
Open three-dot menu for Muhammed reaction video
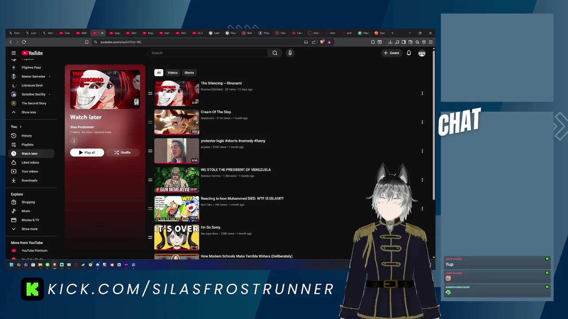[422, 209]
